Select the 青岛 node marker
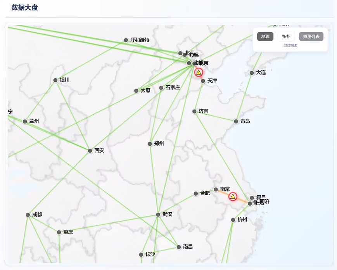The height and width of the screenshot is (270, 337). point(235,121)
